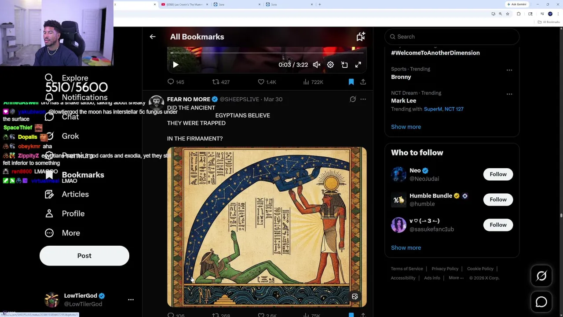Follow @sasukefanclub account
The height and width of the screenshot is (317, 563).
pos(498,225)
